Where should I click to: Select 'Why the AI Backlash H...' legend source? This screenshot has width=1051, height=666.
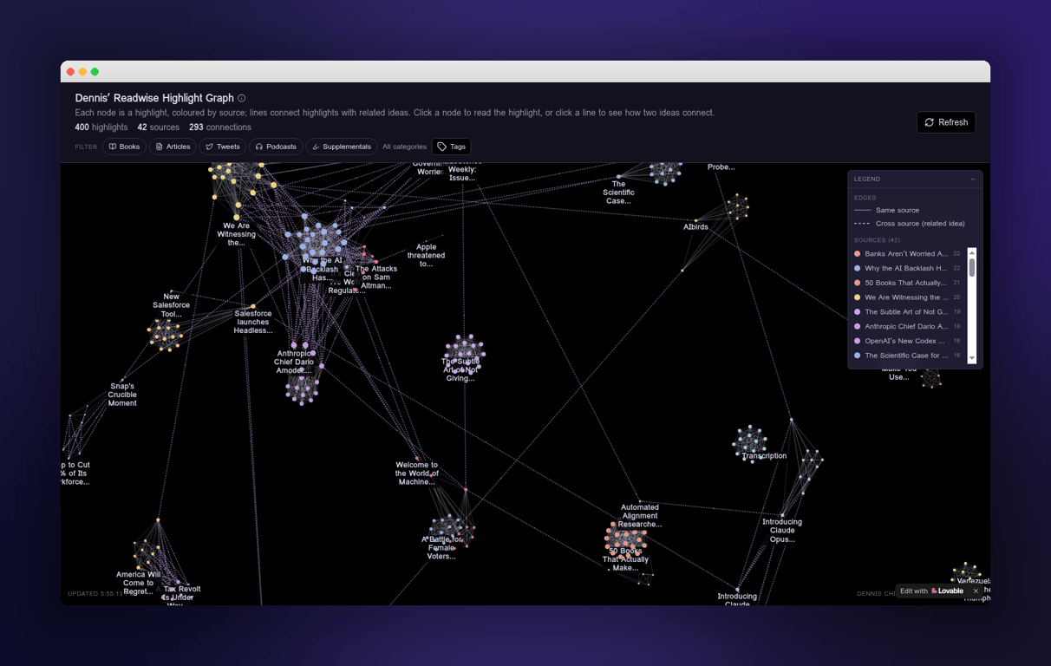[907, 268]
